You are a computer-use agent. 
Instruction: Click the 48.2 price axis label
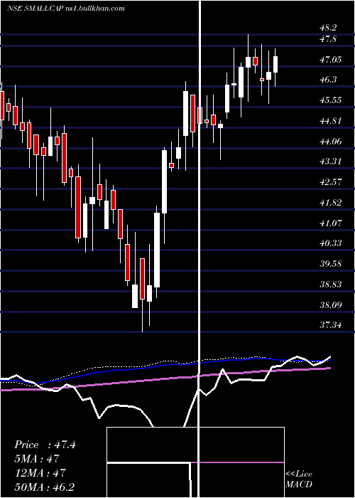point(328,28)
